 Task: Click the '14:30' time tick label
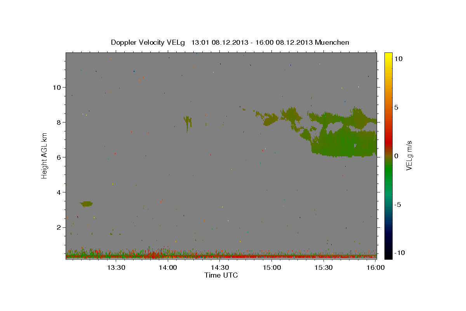(x=220, y=267)
